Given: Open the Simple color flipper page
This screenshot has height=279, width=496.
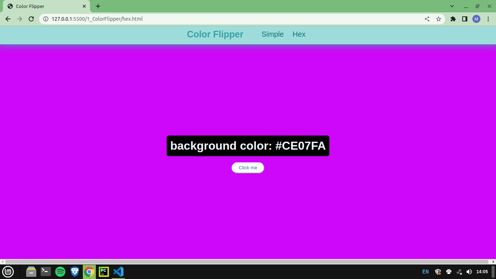Looking at the screenshot, I should 272,34.
